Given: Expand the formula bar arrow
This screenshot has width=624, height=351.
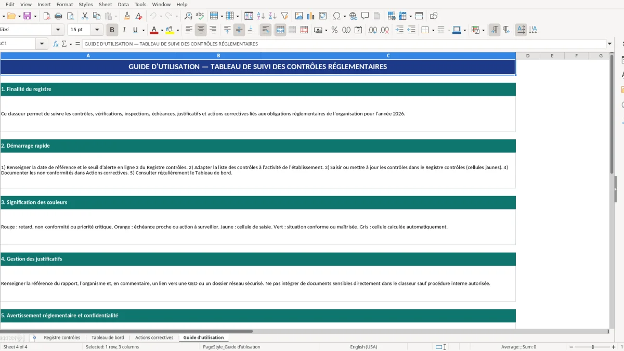Looking at the screenshot, I should 609,44.
